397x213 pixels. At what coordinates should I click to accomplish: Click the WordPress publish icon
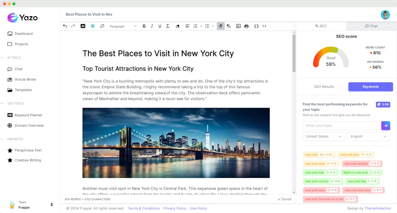(x=93, y=26)
